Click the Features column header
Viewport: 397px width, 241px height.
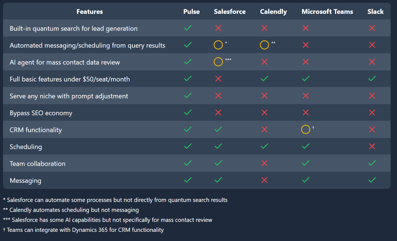(x=90, y=12)
